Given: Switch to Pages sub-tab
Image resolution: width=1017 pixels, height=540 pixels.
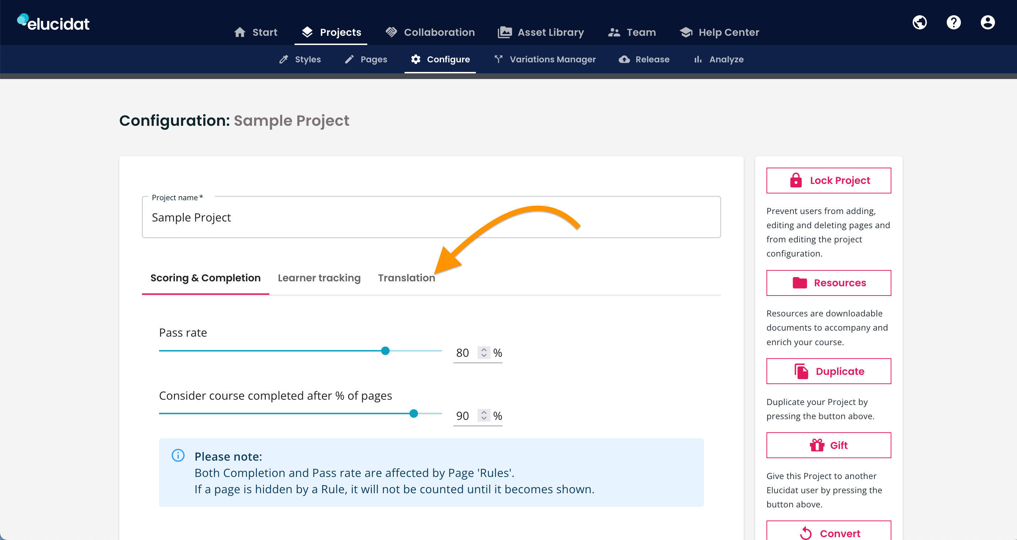Looking at the screenshot, I should coord(366,60).
